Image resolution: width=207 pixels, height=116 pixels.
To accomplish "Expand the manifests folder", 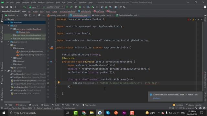I will pos(8,23).
